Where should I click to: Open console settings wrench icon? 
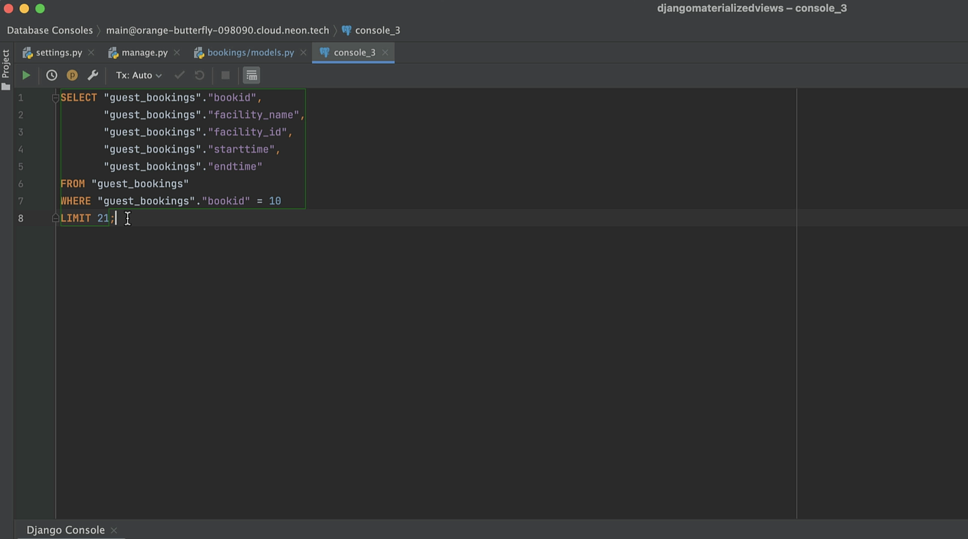pyautogui.click(x=92, y=75)
